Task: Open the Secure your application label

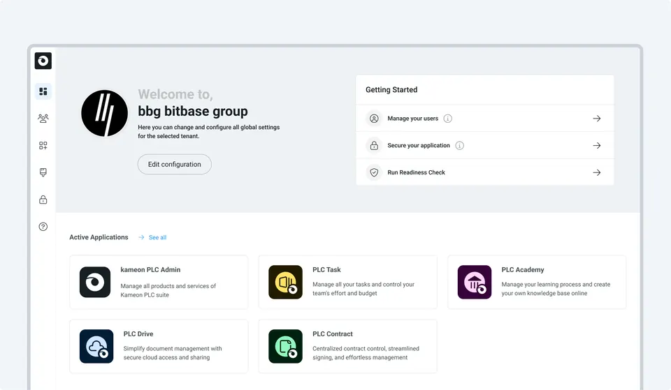Action: click(x=419, y=145)
